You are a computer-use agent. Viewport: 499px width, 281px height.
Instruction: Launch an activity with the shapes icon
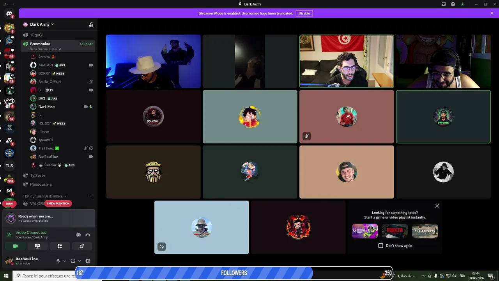click(x=60, y=246)
